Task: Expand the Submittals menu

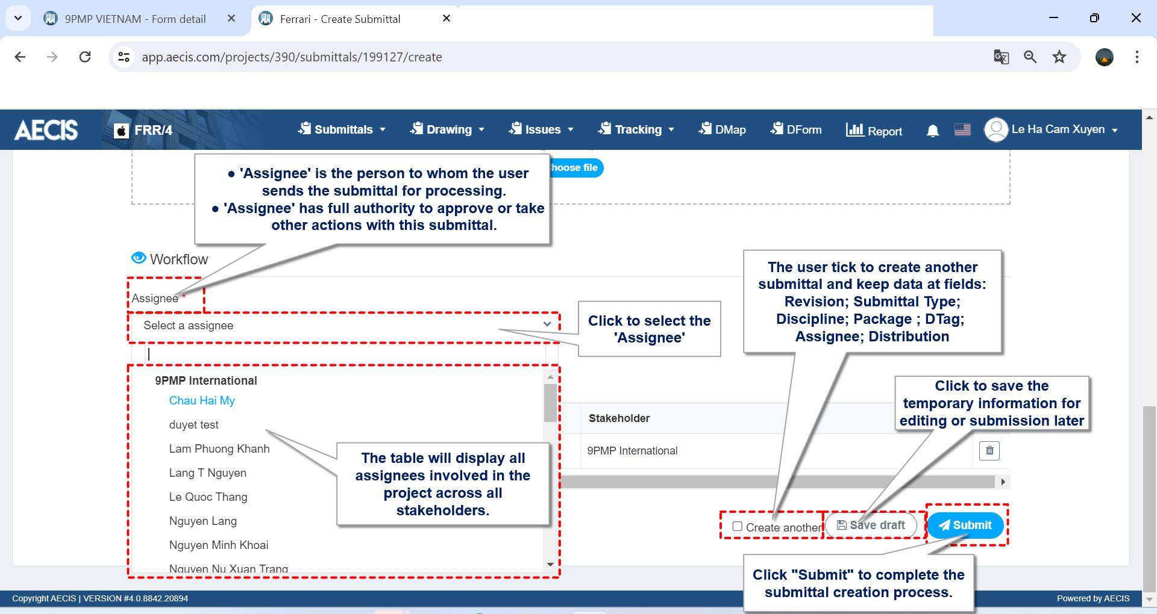Action: 342,129
